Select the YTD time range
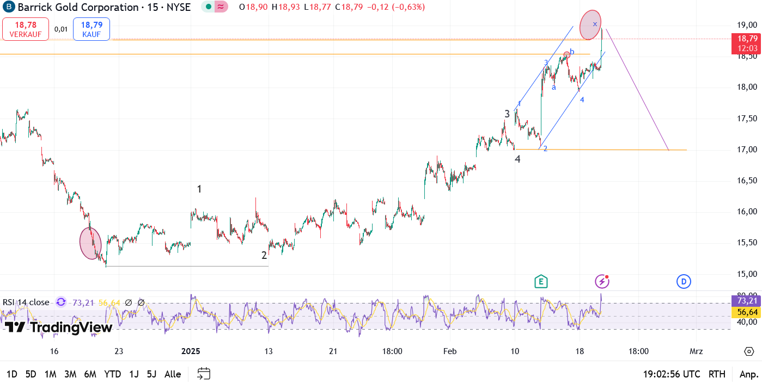Image resolution: width=762 pixels, height=384 pixels. [112, 374]
